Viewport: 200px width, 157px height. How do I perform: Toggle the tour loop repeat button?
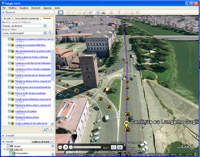tap(114, 147)
